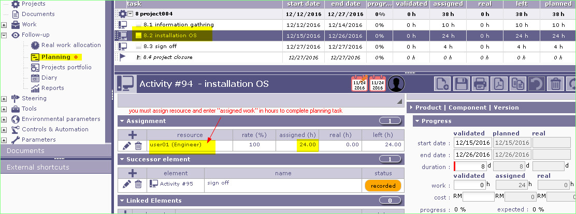
Task: Print the activity using the printer icon
Action: pos(480,84)
